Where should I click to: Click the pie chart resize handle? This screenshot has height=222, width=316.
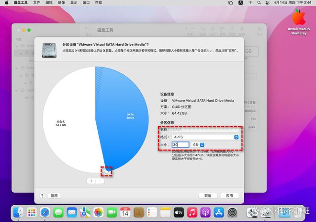[x=106, y=172]
